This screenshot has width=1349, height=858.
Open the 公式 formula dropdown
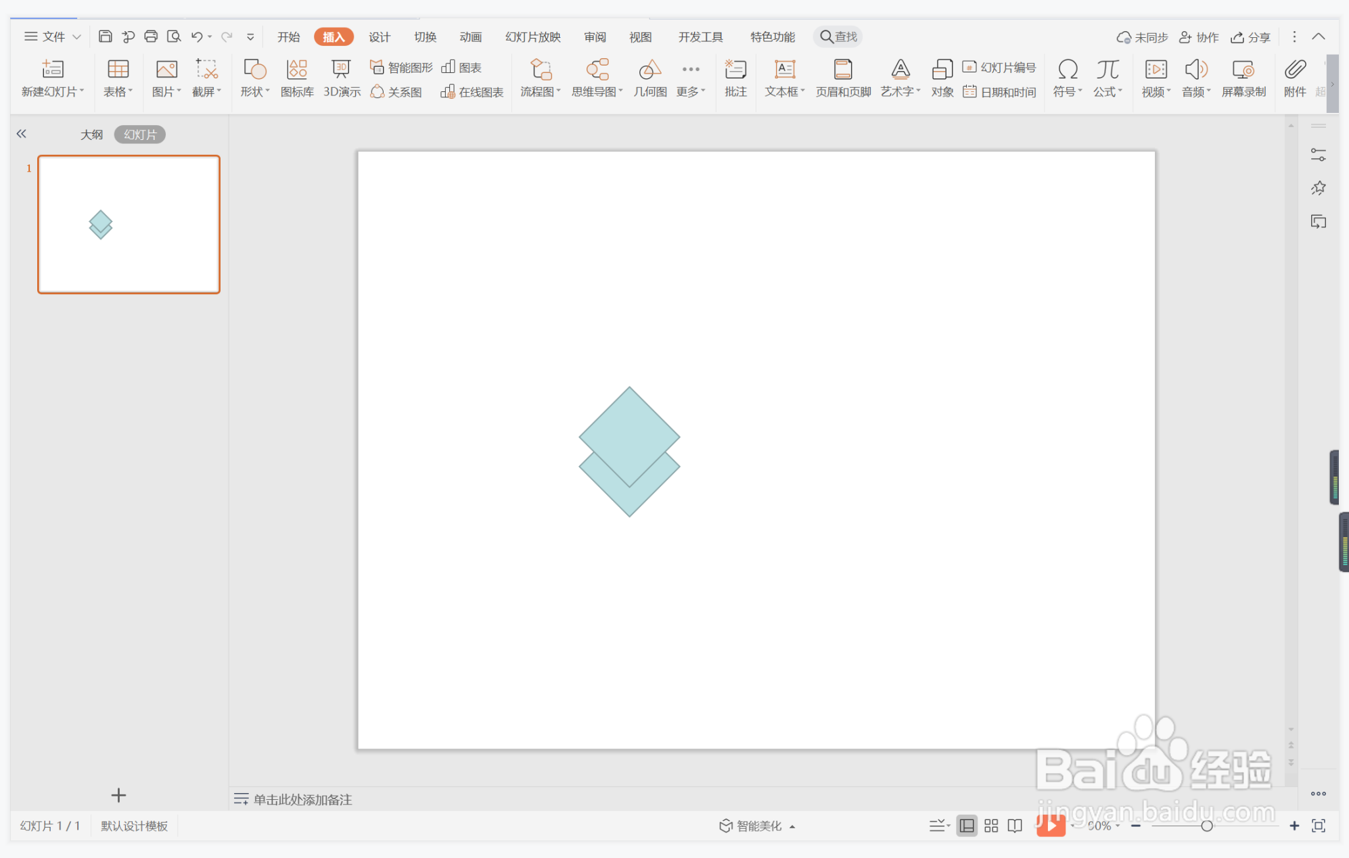coord(1107,78)
